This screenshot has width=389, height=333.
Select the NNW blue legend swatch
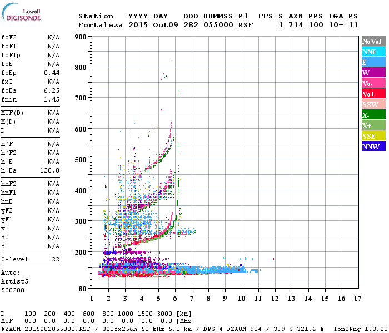click(373, 147)
